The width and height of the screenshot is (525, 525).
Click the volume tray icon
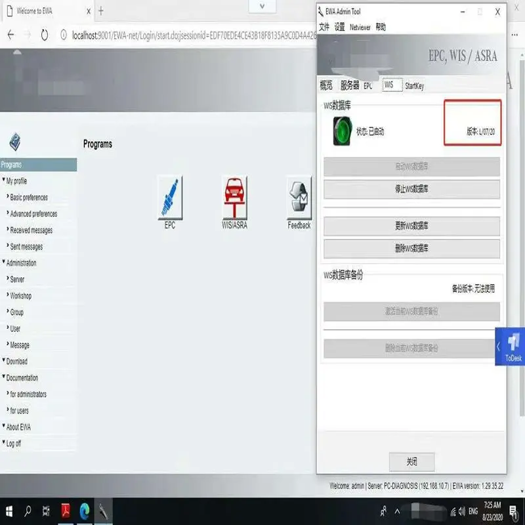462,511
